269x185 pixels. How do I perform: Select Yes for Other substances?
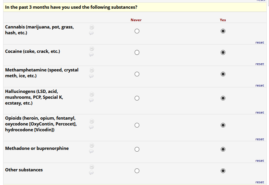(x=223, y=171)
